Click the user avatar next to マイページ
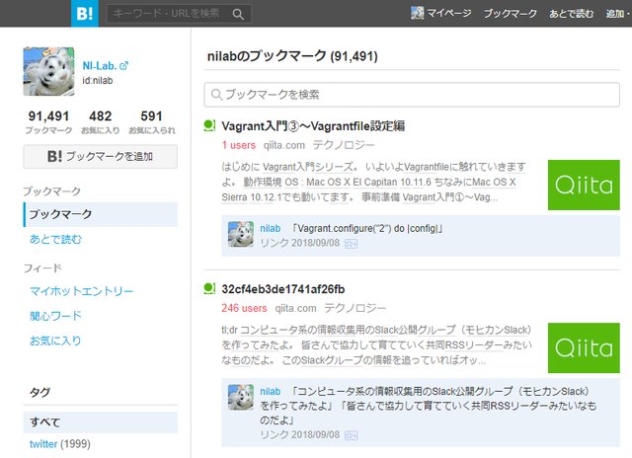This screenshot has height=458, width=632. pyautogui.click(x=417, y=13)
